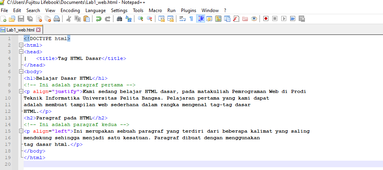
Task: Open the File menu
Action: (x=4, y=11)
